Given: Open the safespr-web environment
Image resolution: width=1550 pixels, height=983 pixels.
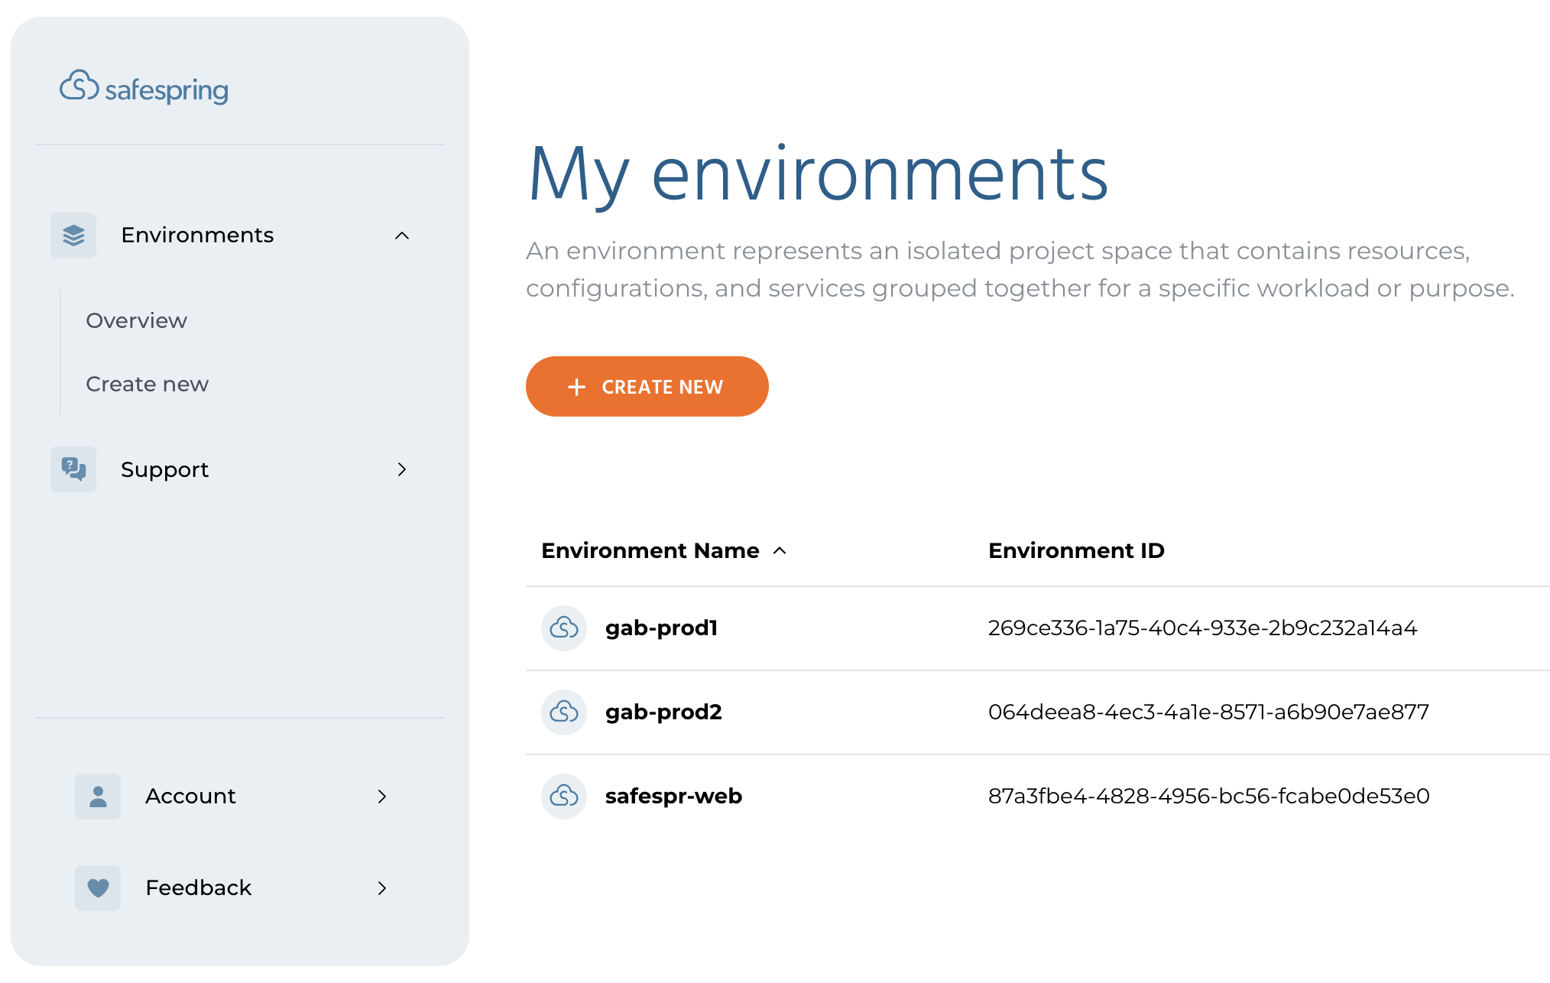Looking at the screenshot, I should (673, 796).
